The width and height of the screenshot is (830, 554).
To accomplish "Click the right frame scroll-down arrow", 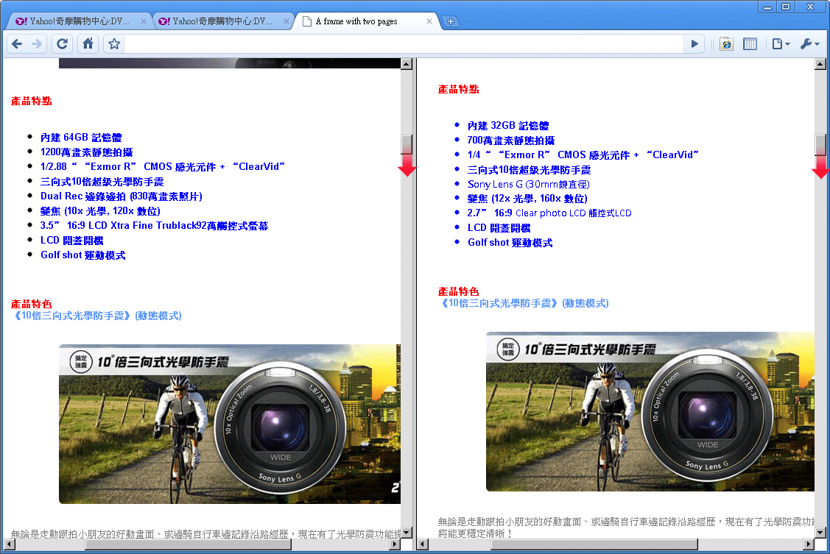I will tap(820, 533).
